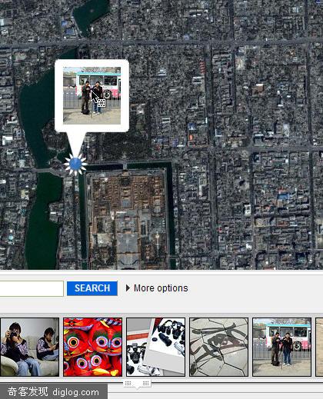Click the walled palace complex on map

pos(127,218)
